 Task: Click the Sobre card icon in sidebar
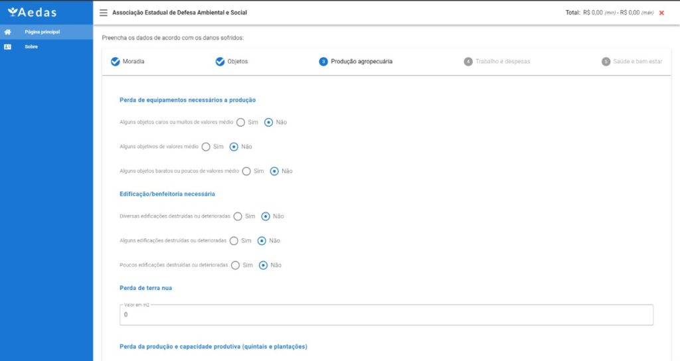point(8,47)
